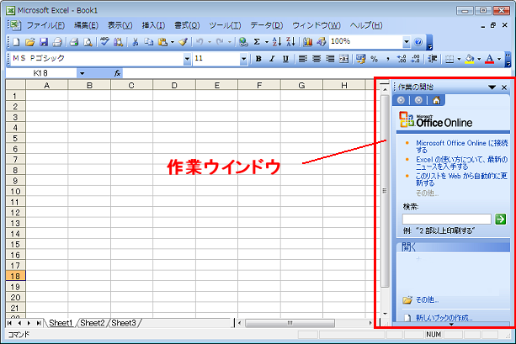Apply the yellow Fill Color bucket
This screenshot has width=516, height=344.
click(470, 59)
